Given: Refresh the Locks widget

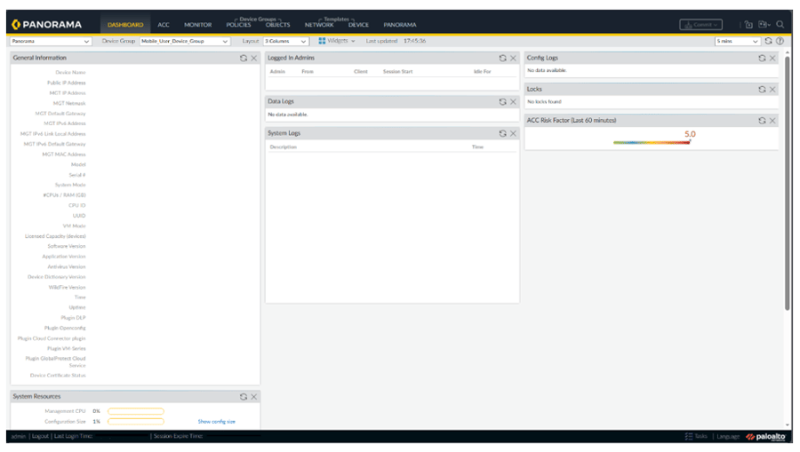Looking at the screenshot, I should pyautogui.click(x=762, y=89).
